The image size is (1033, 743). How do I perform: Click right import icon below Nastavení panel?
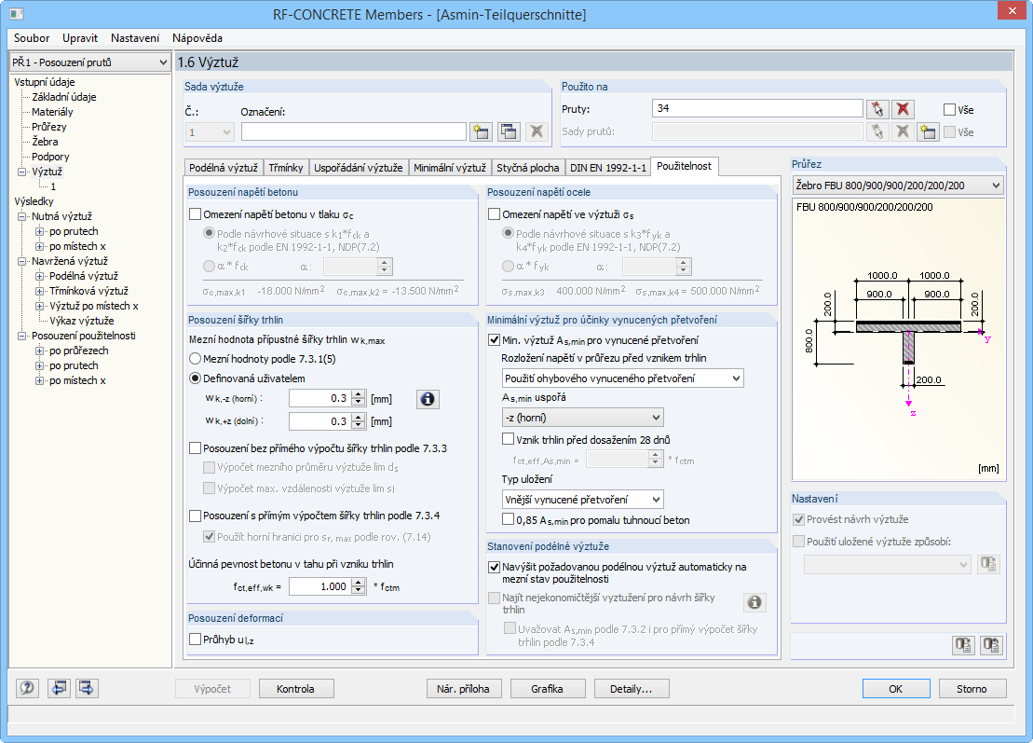pyautogui.click(x=991, y=645)
